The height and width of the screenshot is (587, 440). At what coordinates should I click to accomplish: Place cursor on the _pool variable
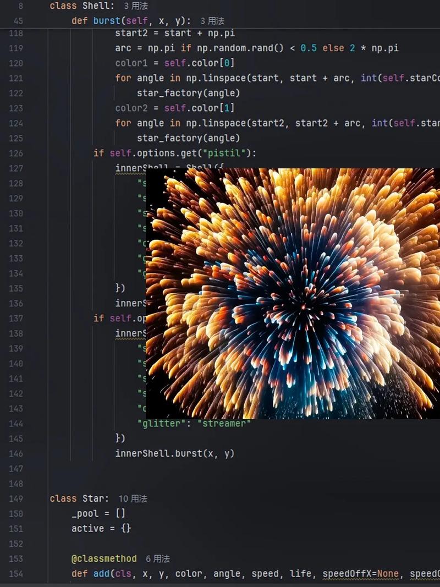coord(85,513)
